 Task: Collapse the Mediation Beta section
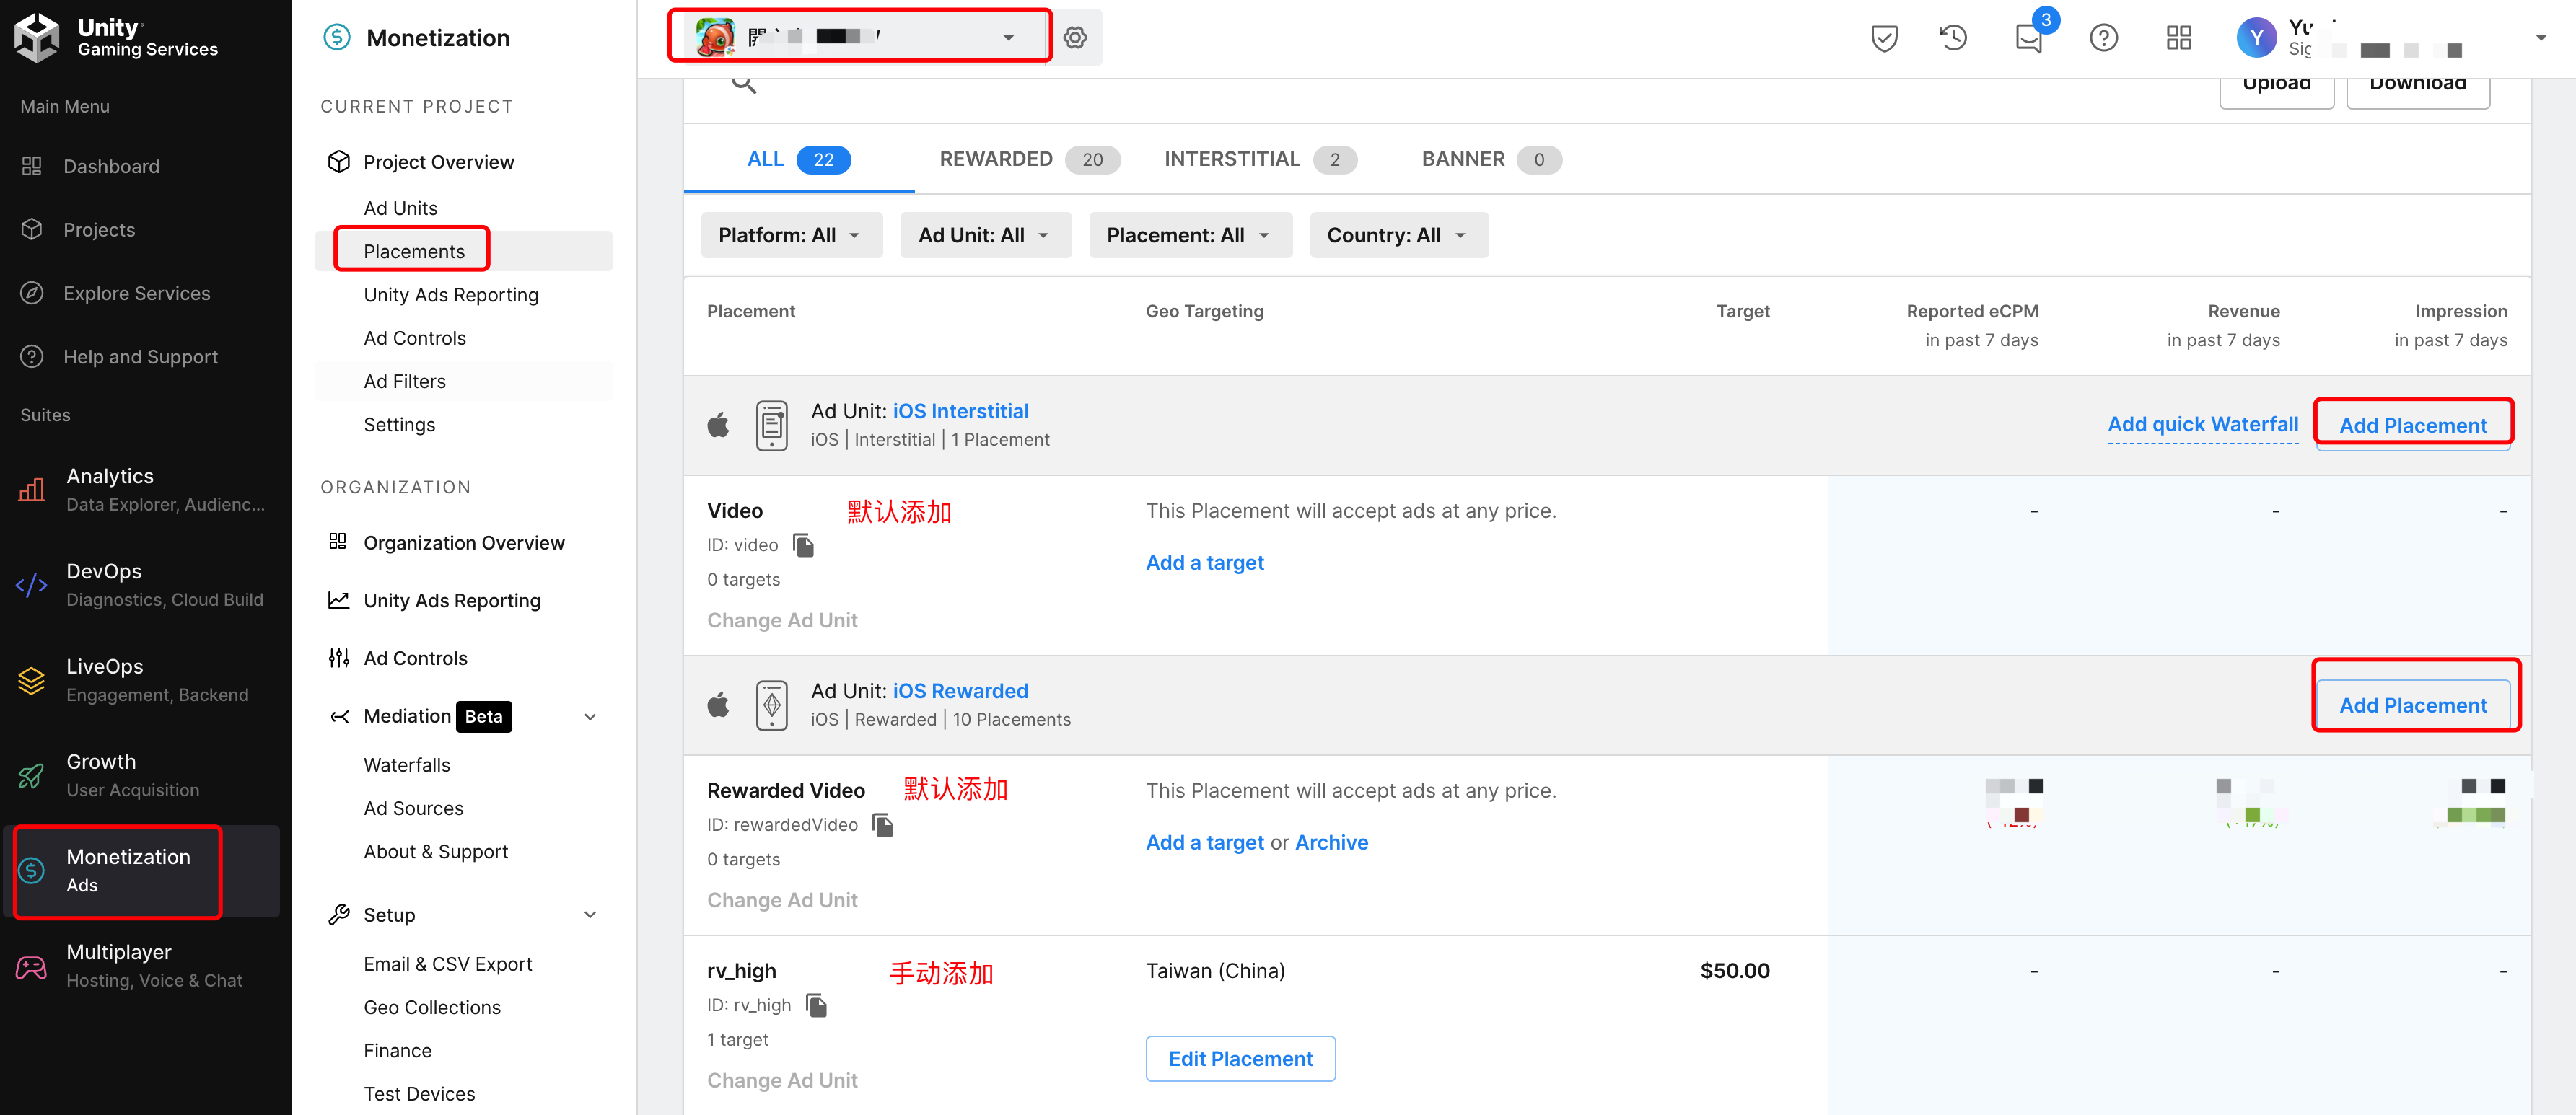590,716
